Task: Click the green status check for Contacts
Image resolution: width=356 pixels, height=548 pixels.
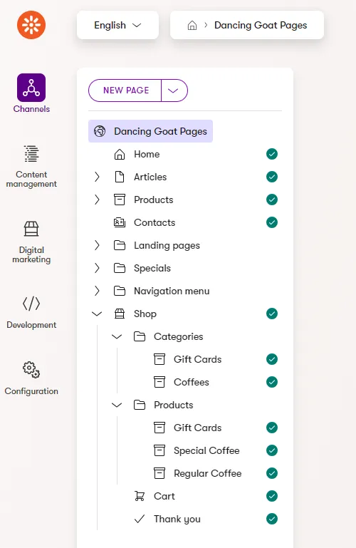Action: [x=272, y=222]
